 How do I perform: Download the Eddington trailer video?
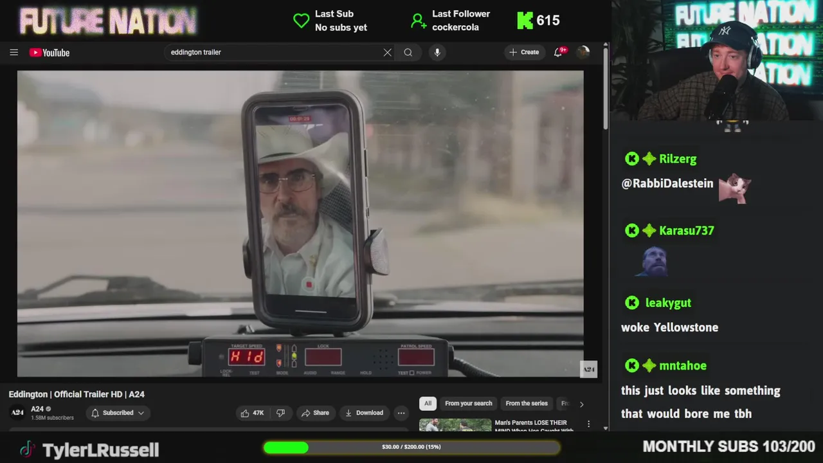pyautogui.click(x=364, y=413)
